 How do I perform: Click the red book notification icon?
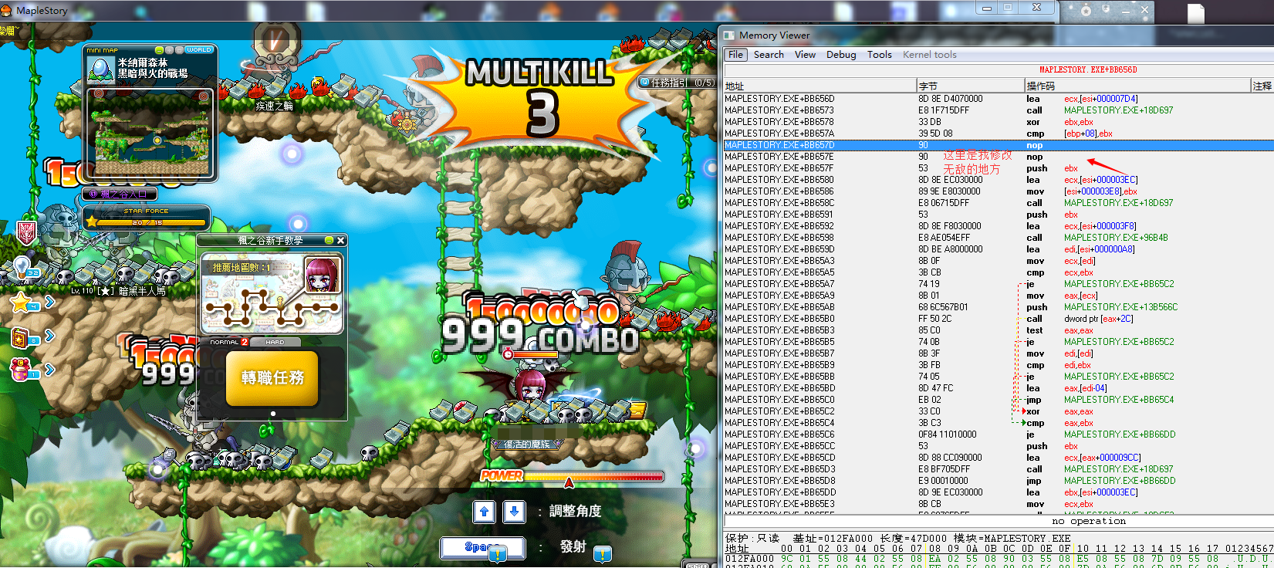click(x=21, y=336)
